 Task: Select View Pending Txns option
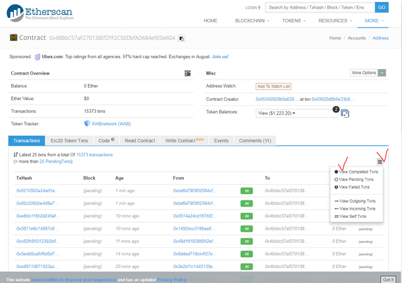pyautogui.click(x=354, y=180)
